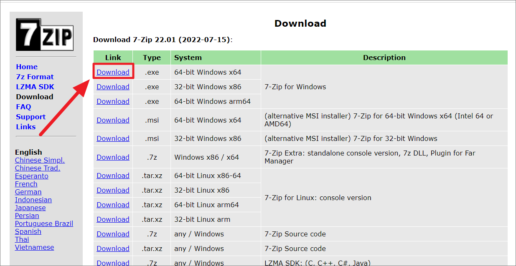Click the 'Download' page heading
The image size is (516, 266).
300,23
